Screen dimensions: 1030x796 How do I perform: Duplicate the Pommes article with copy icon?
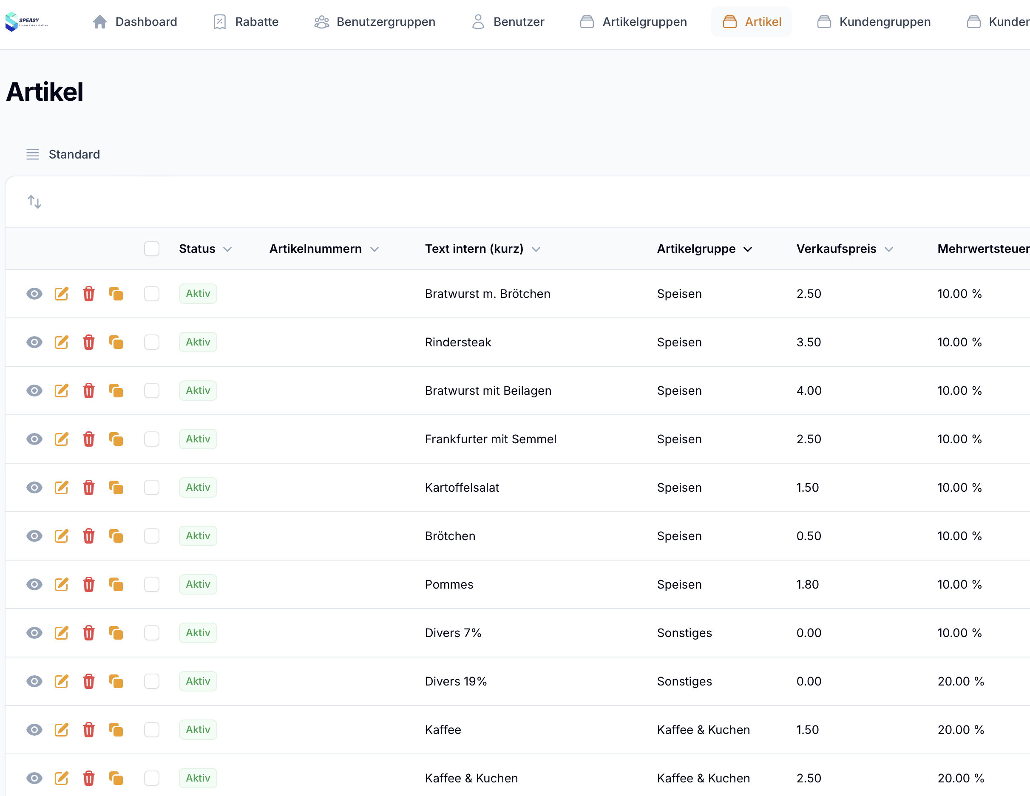[116, 584]
